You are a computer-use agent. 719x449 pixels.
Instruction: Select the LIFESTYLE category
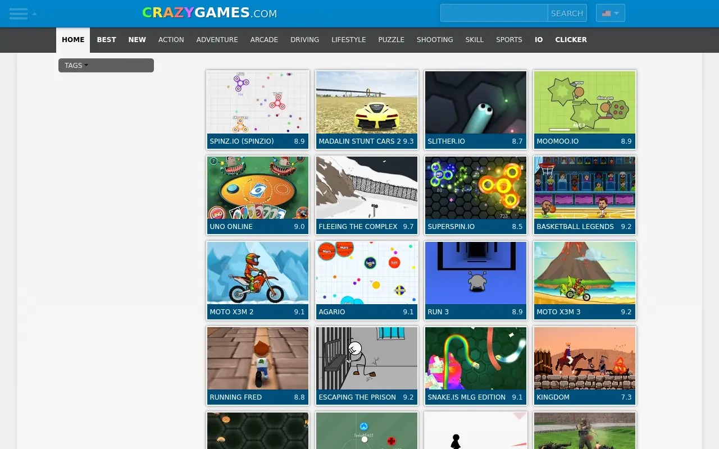348,40
